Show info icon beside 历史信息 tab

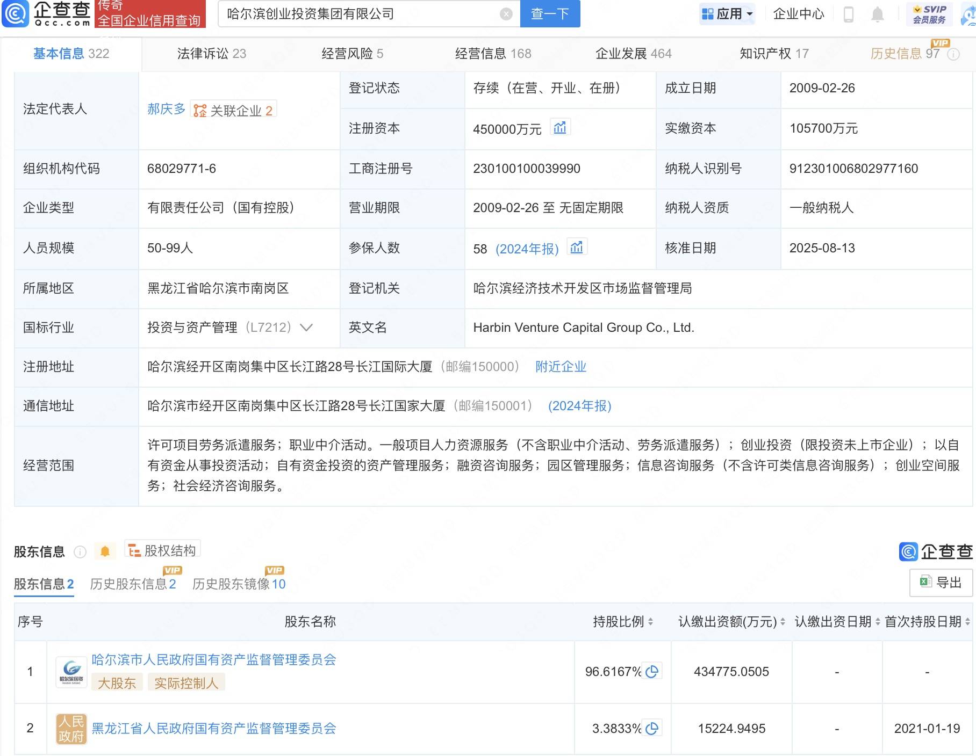953,54
